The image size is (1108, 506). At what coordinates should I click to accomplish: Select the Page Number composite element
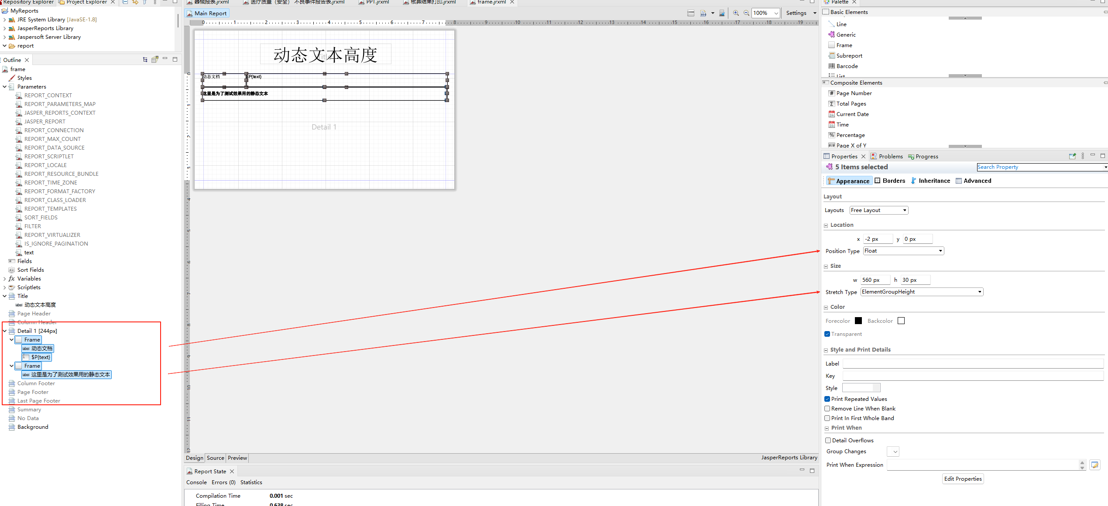point(853,93)
